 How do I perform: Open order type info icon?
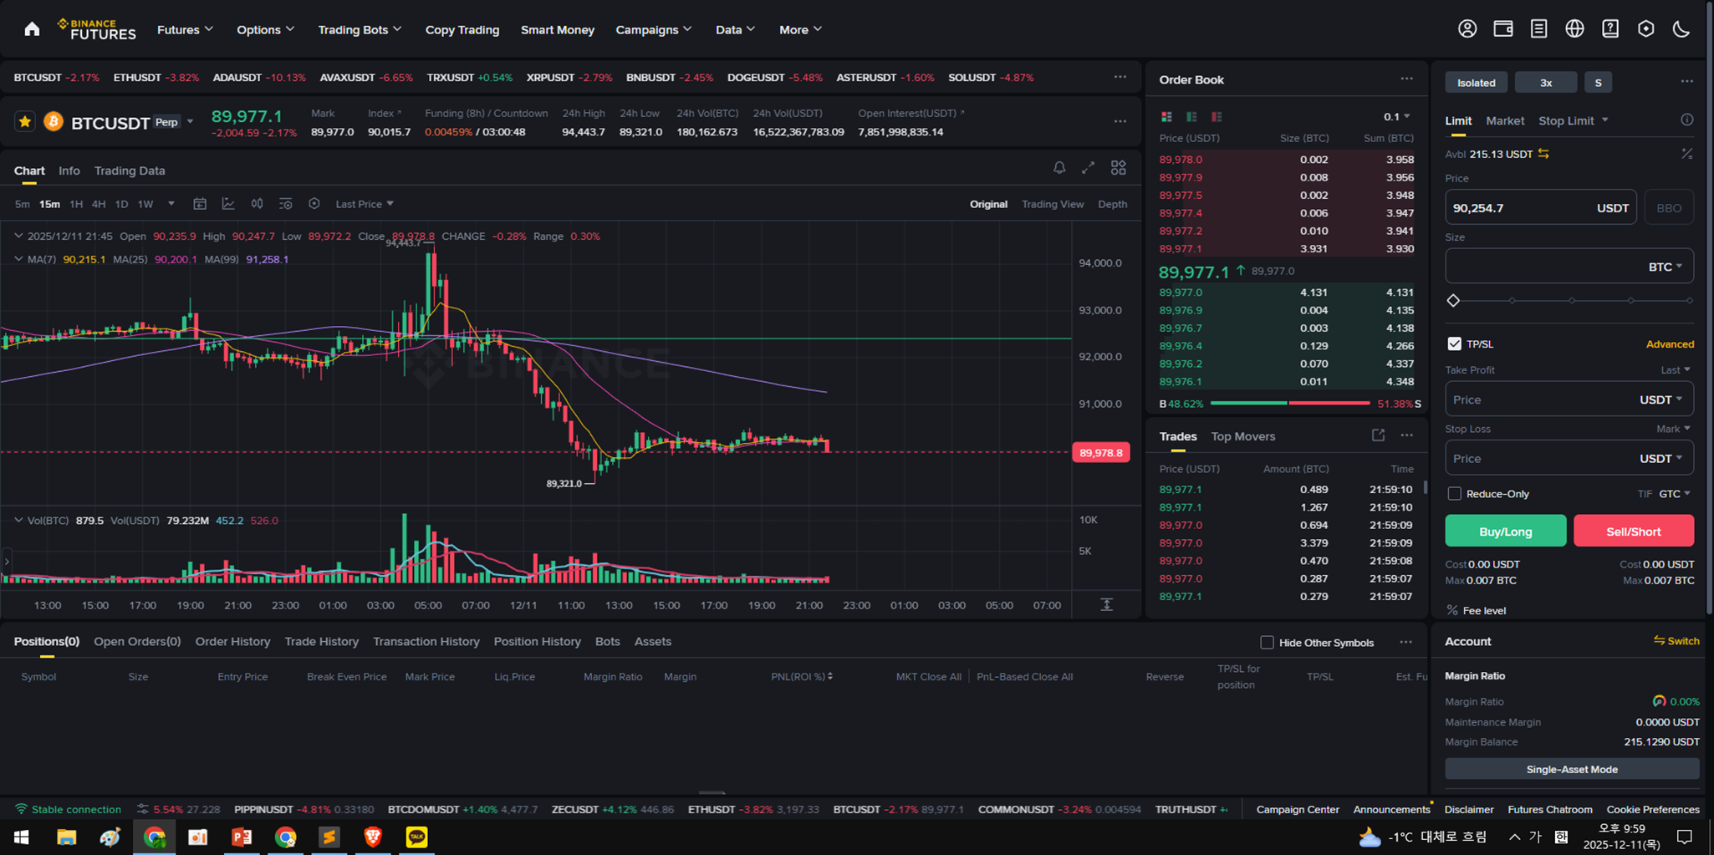coord(1687,120)
